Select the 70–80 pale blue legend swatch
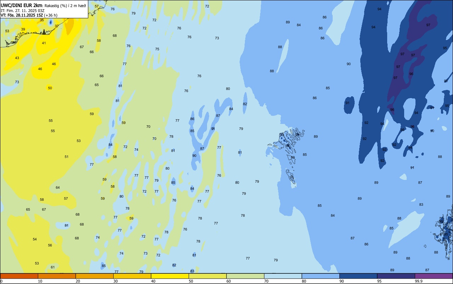The height and width of the screenshot is (284, 453). [283, 276]
